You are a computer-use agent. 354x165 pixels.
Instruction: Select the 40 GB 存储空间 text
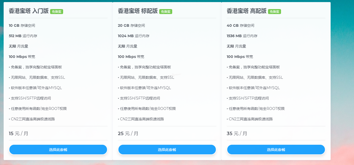tap(241, 25)
